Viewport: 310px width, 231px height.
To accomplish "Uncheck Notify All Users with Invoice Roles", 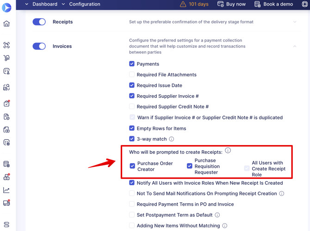I will [x=132, y=182].
